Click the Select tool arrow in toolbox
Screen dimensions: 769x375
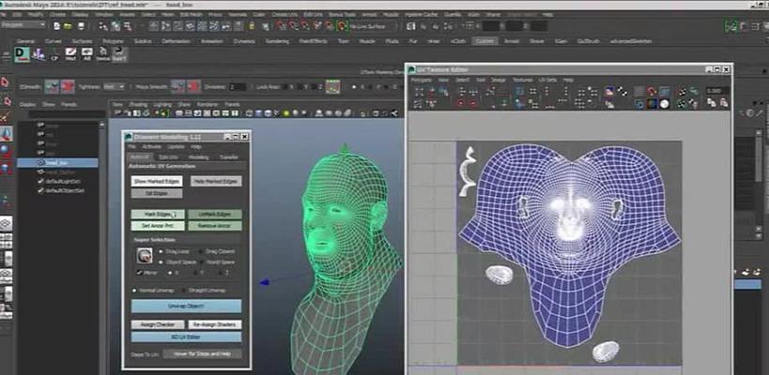(x=6, y=82)
